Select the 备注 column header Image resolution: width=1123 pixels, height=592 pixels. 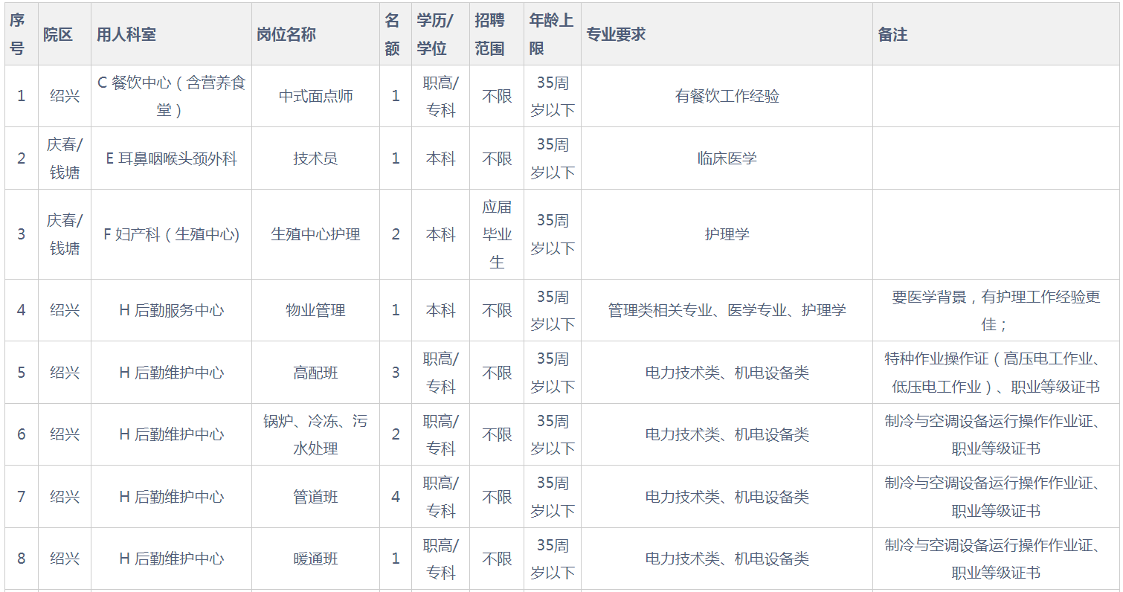tap(892, 34)
